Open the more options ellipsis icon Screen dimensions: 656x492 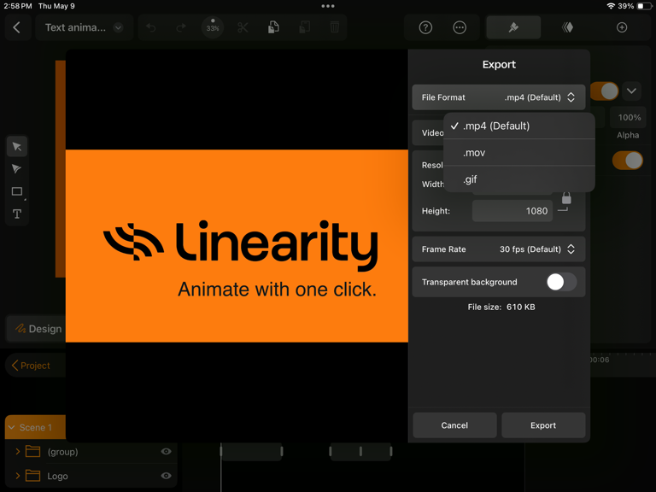pos(460,27)
